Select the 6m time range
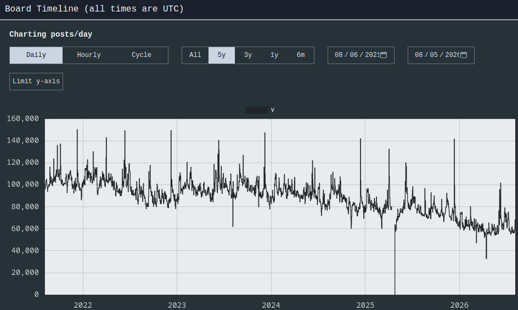This screenshot has height=310, width=518. [301, 55]
